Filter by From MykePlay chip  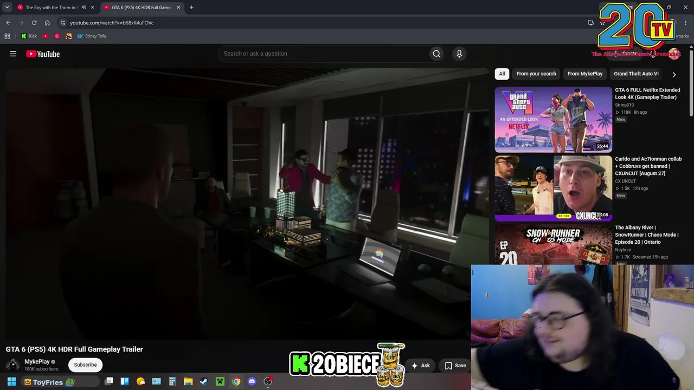click(x=585, y=74)
